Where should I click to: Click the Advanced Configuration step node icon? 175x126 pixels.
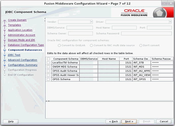(x=5, y=60)
